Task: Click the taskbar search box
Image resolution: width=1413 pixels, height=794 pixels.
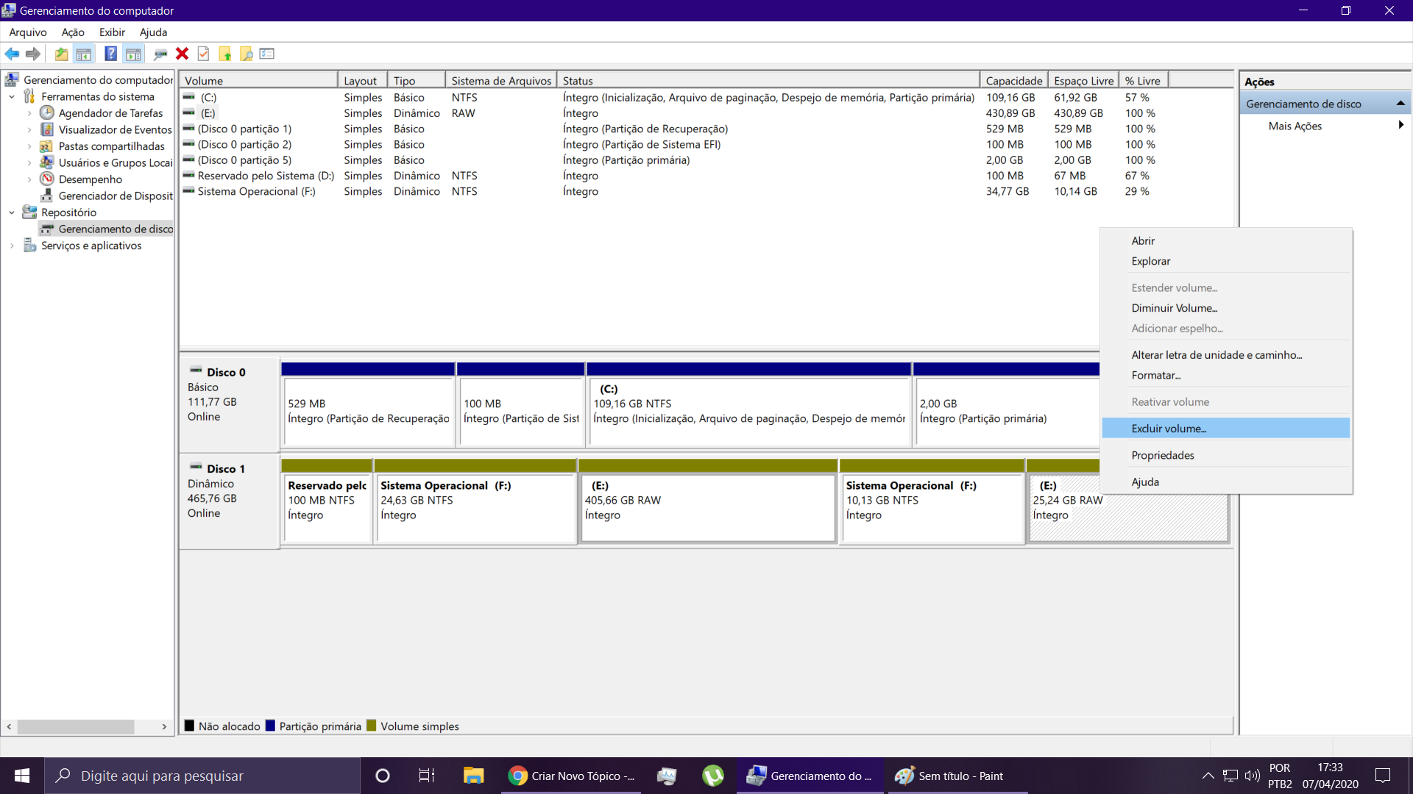Action: (x=202, y=776)
